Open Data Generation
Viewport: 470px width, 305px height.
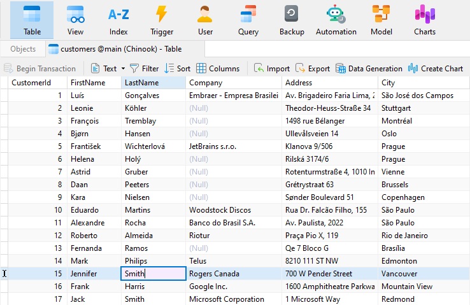pos(369,69)
